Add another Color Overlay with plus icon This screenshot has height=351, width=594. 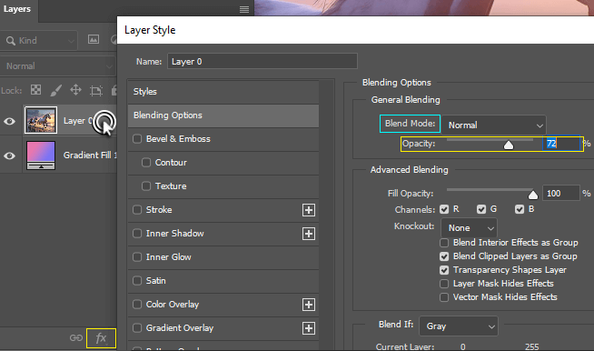tap(309, 305)
